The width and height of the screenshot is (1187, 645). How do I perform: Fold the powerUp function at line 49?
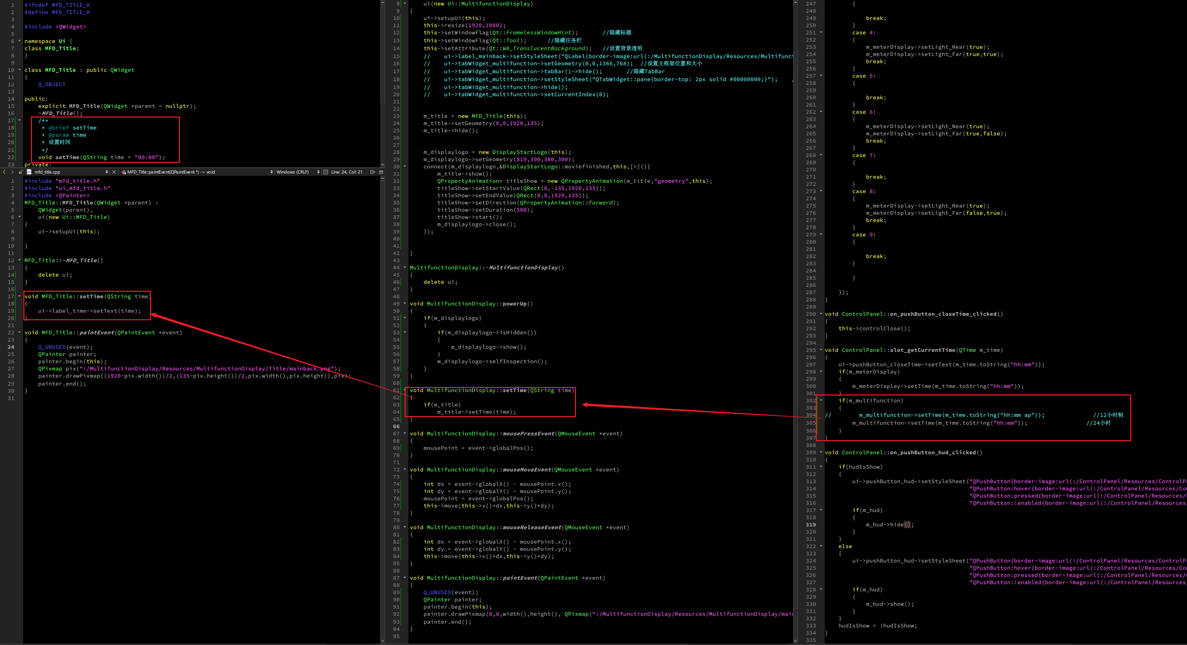point(405,304)
